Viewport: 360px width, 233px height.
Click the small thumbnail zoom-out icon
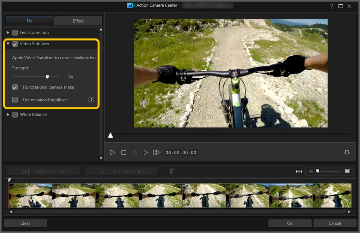(x=311, y=171)
